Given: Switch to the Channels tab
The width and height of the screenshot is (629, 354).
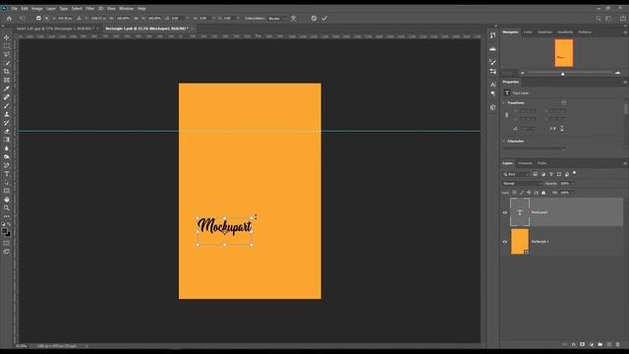Looking at the screenshot, I should [525, 163].
